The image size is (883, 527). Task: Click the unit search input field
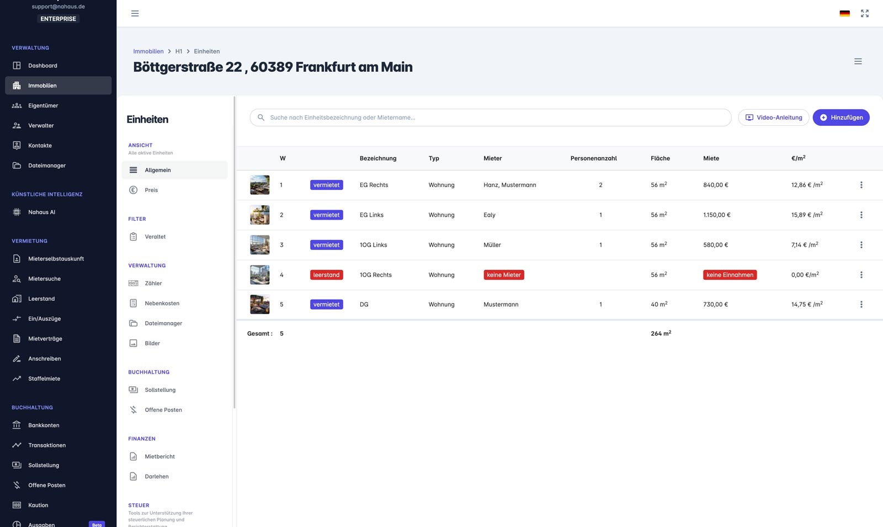point(490,118)
